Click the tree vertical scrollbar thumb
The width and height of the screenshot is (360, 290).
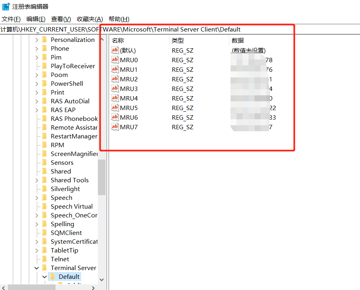[102, 177]
